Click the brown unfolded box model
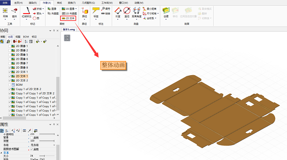 [x=214, y=111]
